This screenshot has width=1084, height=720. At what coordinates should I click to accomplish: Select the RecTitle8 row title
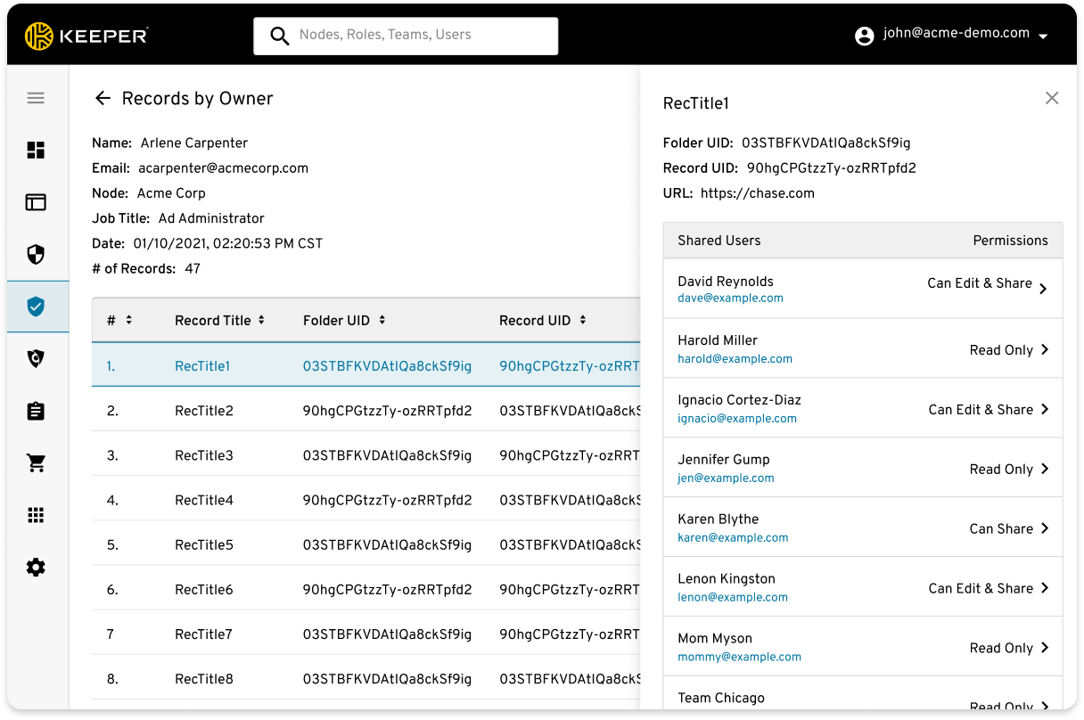(x=204, y=678)
